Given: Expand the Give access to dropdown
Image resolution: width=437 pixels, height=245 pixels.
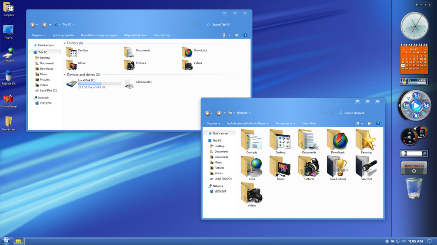Looking at the screenshot, I should coord(285,123).
